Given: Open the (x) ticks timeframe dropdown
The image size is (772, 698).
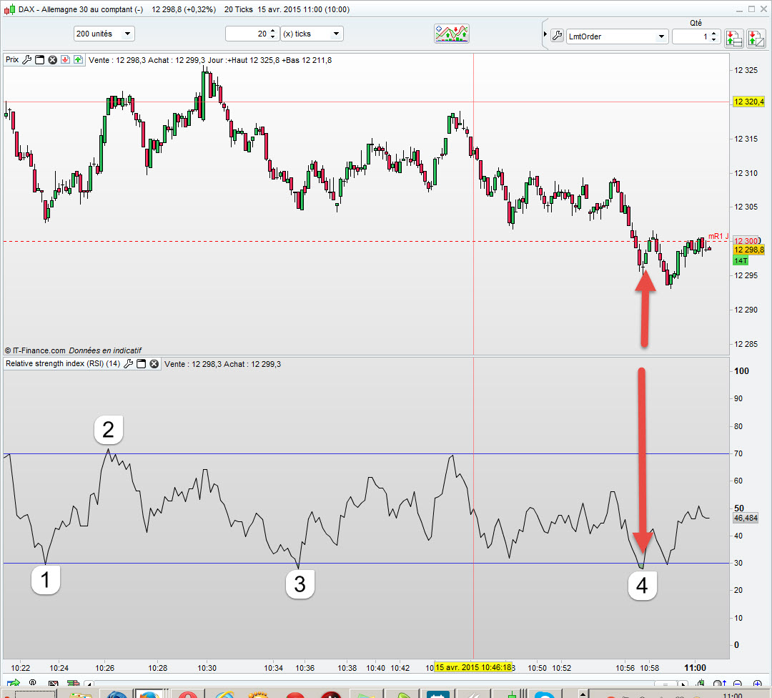Looking at the screenshot, I should 312,34.
